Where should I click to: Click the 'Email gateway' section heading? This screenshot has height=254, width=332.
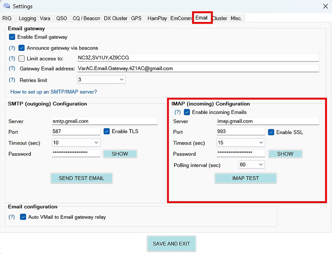(26, 28)
